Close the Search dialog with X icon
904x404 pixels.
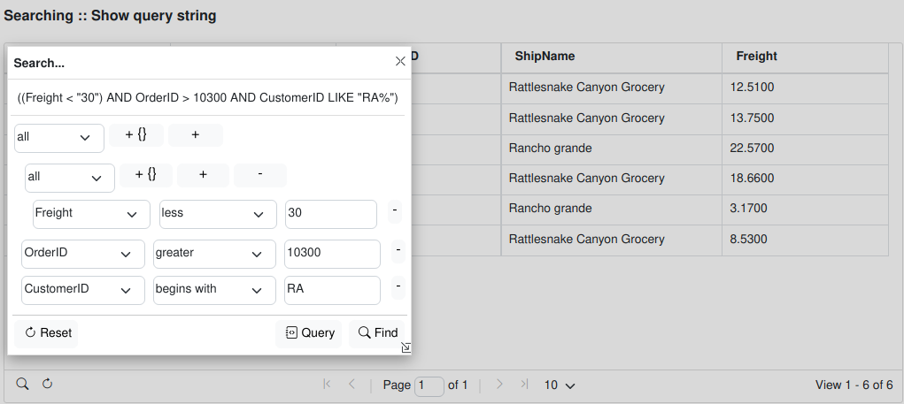click(400, 61)
